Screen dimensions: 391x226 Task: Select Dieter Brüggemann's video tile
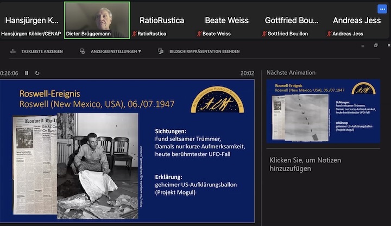coord(97,20)
